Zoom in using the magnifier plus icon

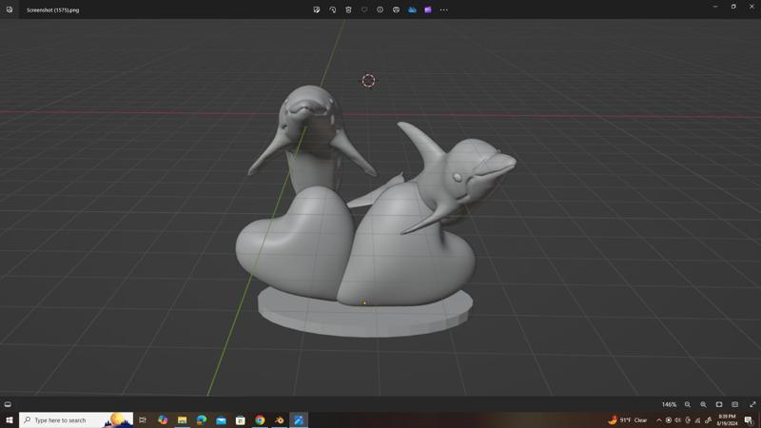click(x=703, y=404)
